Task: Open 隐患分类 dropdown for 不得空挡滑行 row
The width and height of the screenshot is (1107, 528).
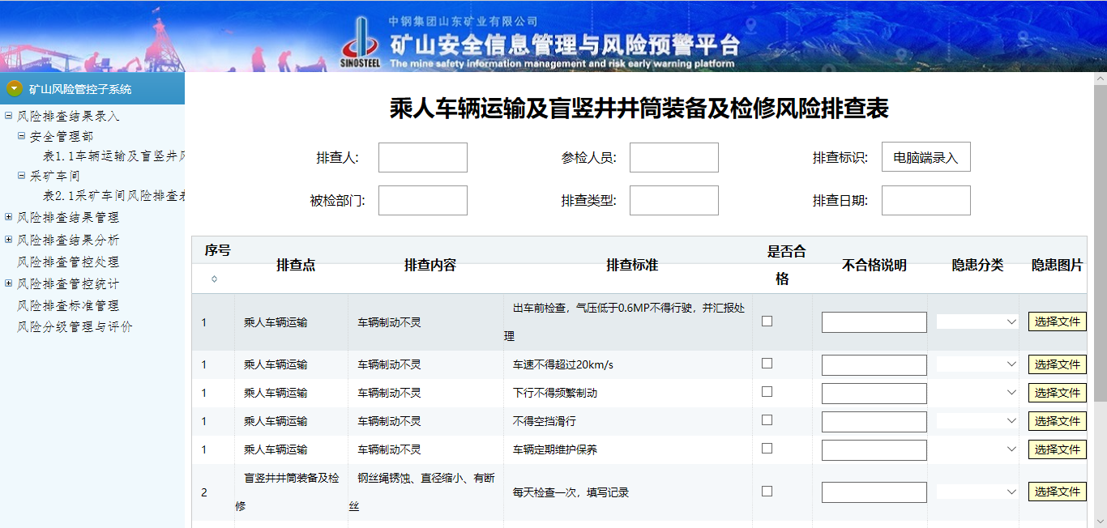Action: pyautogui.click(x=977, y=421)
